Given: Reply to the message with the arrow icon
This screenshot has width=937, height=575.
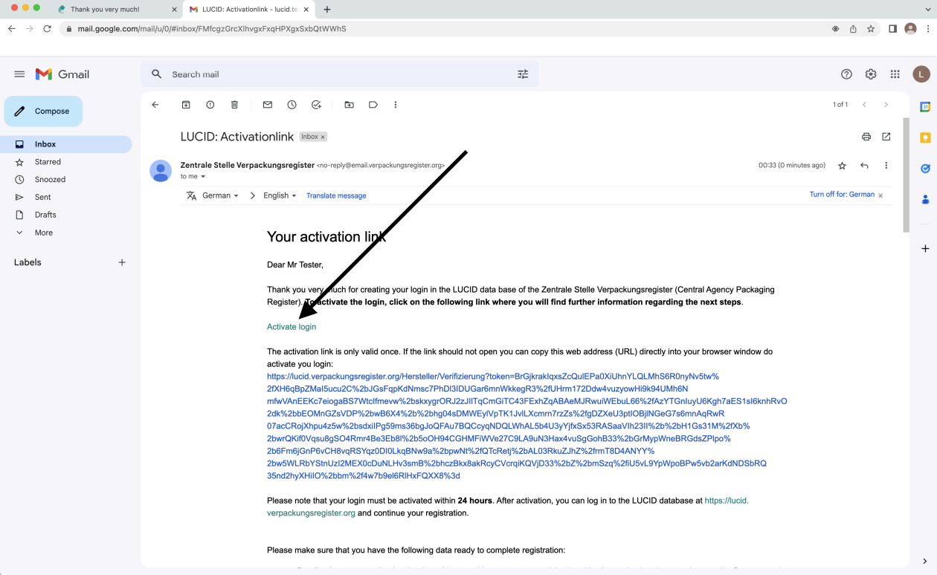Looking at the screenshot, I should pos(864,166).
